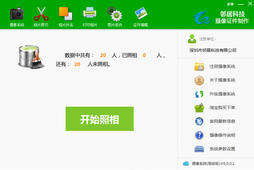Click the paint bucket image
Viewport: 254px width, 170px height.
30,56
